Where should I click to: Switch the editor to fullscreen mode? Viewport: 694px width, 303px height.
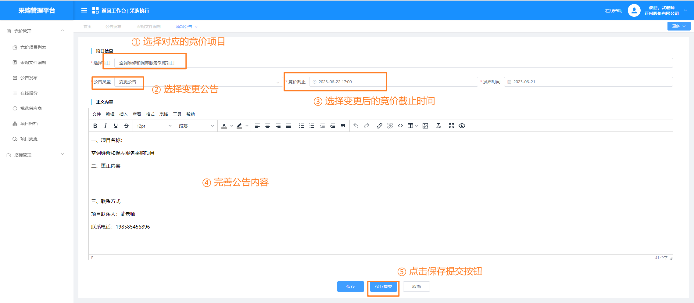click(452, 126)
